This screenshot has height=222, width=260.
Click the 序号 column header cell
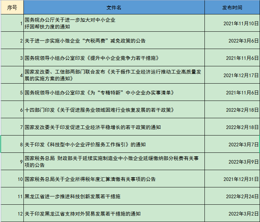pyautogui.click(x=12, y=8)
